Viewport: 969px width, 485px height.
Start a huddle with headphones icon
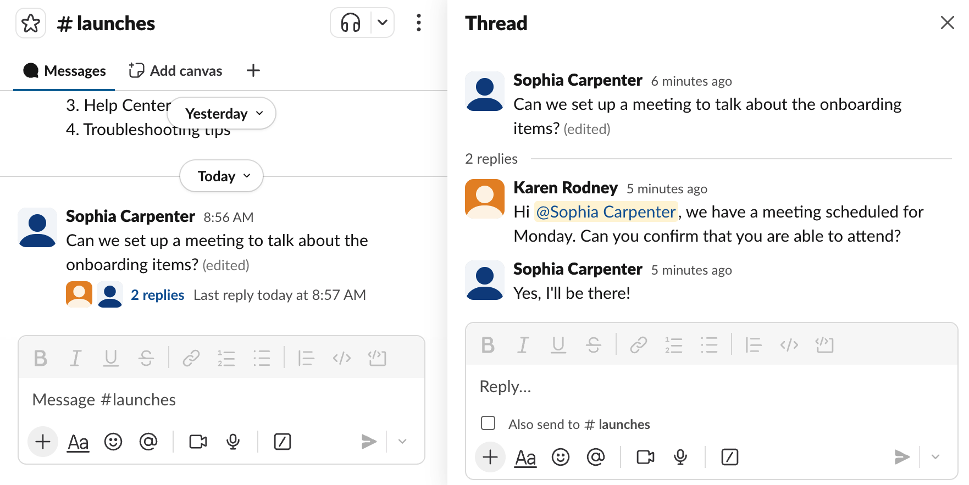351,23
